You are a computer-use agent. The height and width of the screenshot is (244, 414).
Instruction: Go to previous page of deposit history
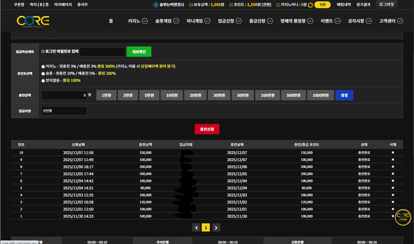tap(196, 228)
